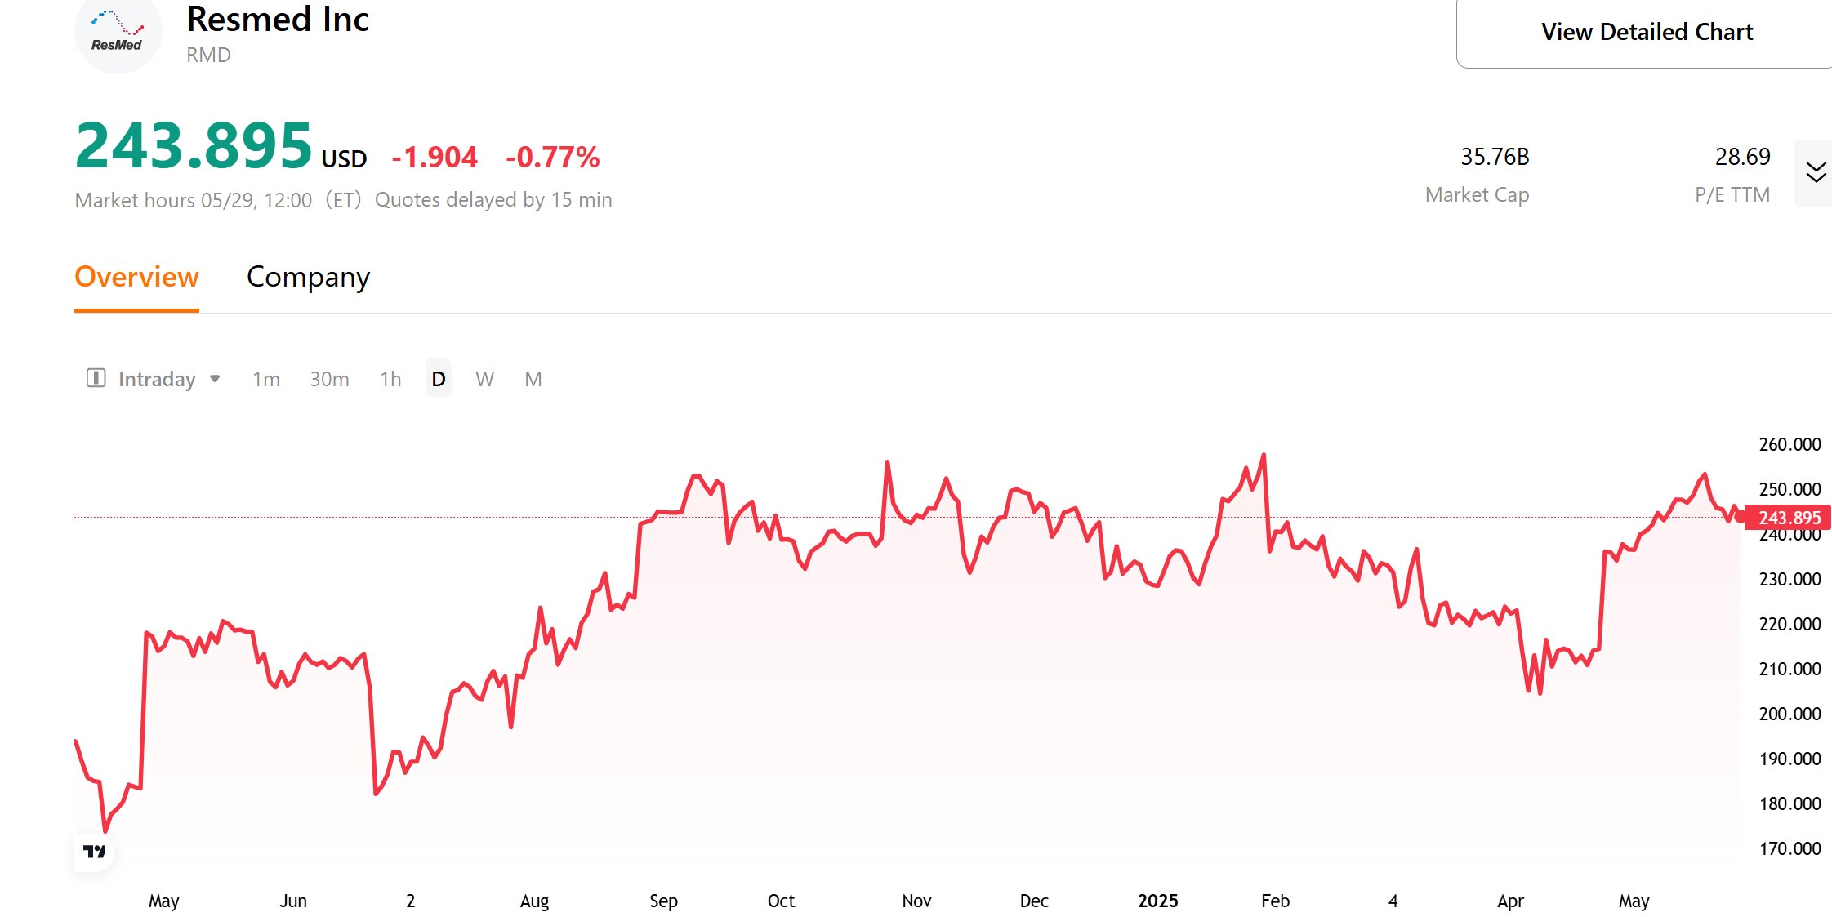Viewport: 1832px width, 917px height.
Task: Select the daily D interval
Action: 439,379
